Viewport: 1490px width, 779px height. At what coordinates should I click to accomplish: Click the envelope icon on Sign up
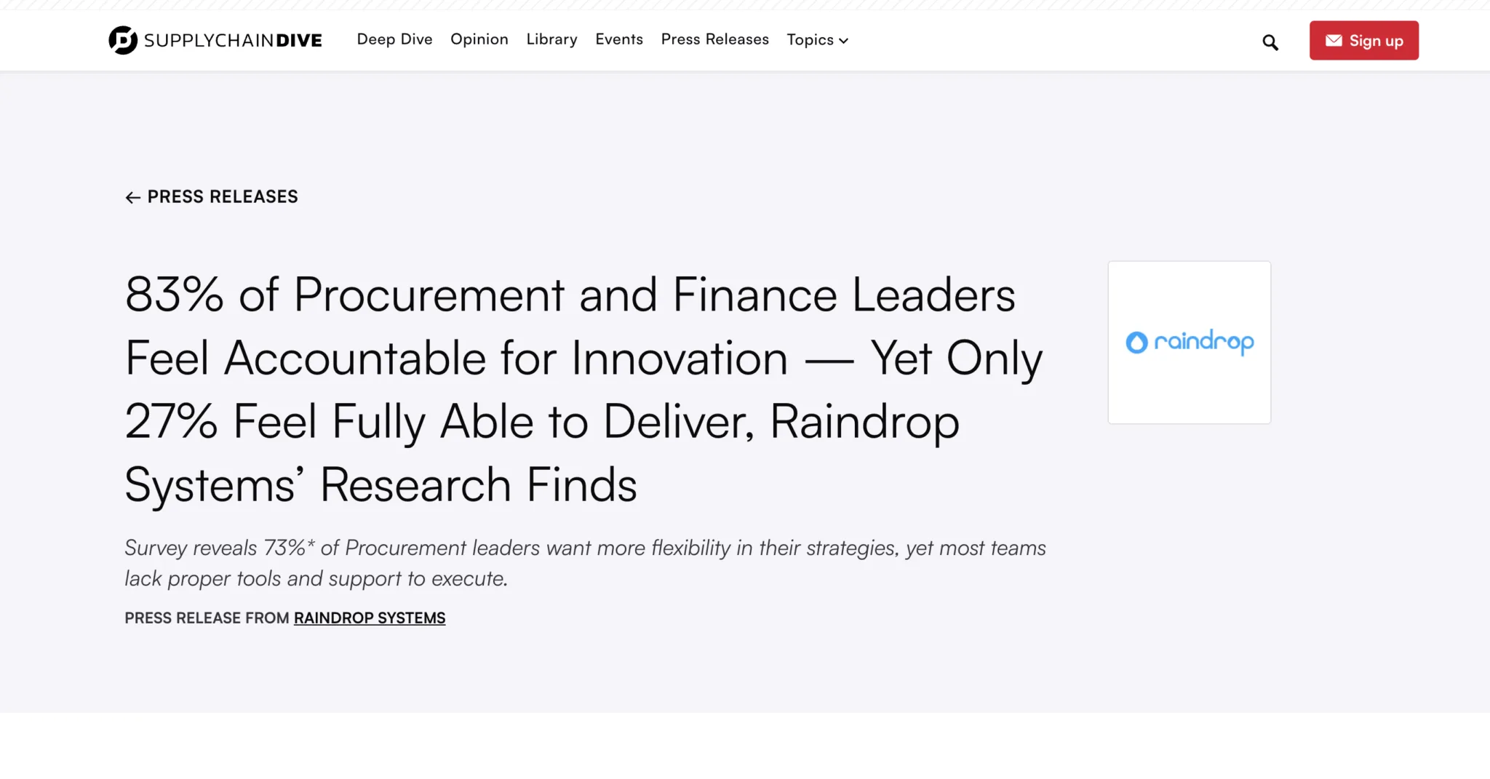pos(1333,41)
